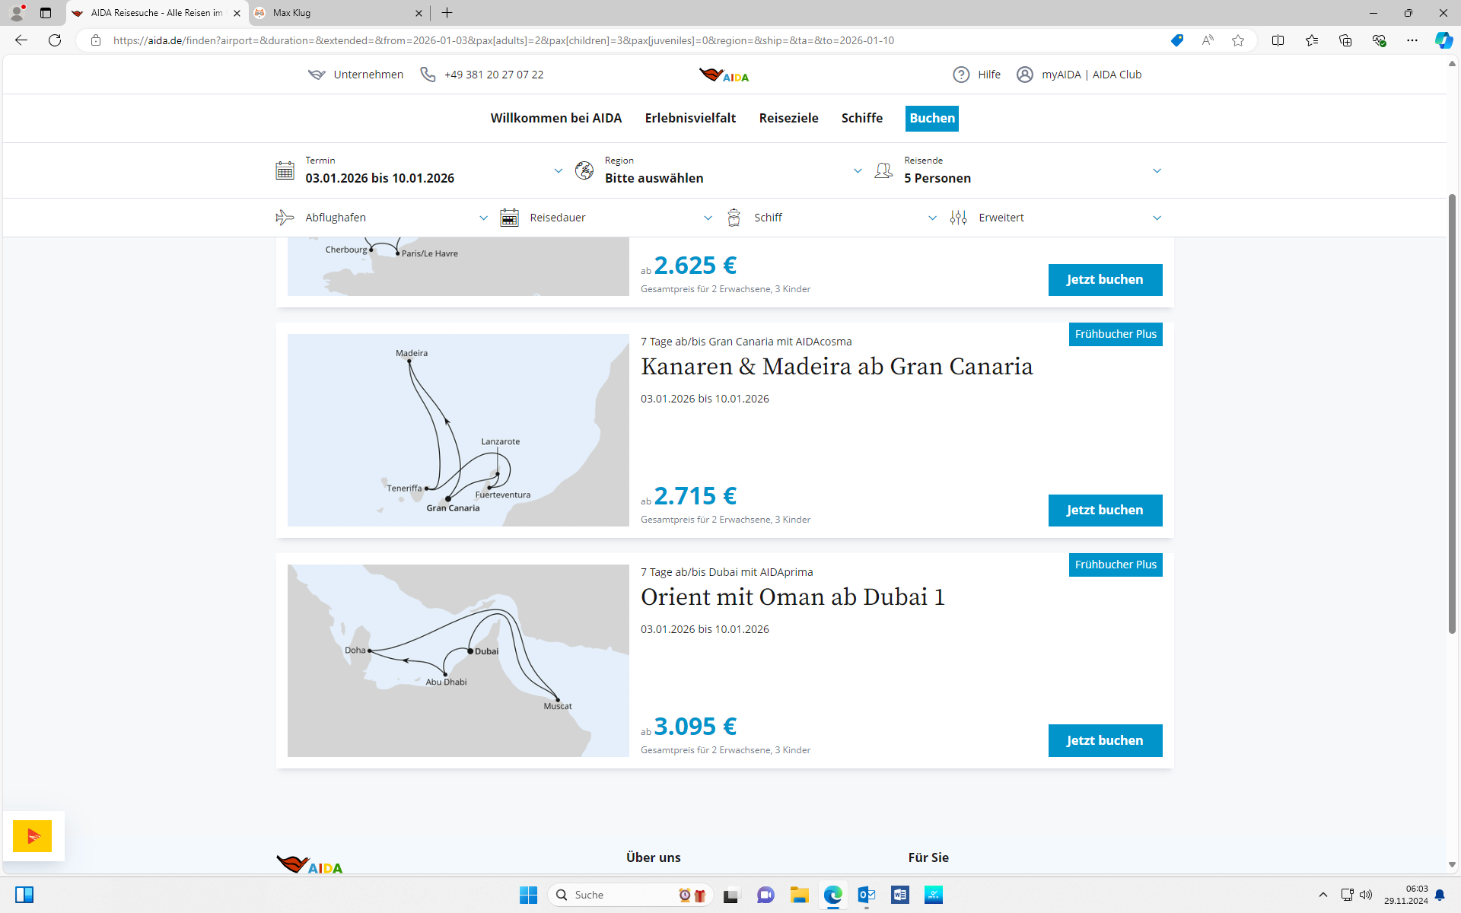
Task: Open the Orient mit Oman ab Dubai 1 title
Action: click(x=792, y=597)
